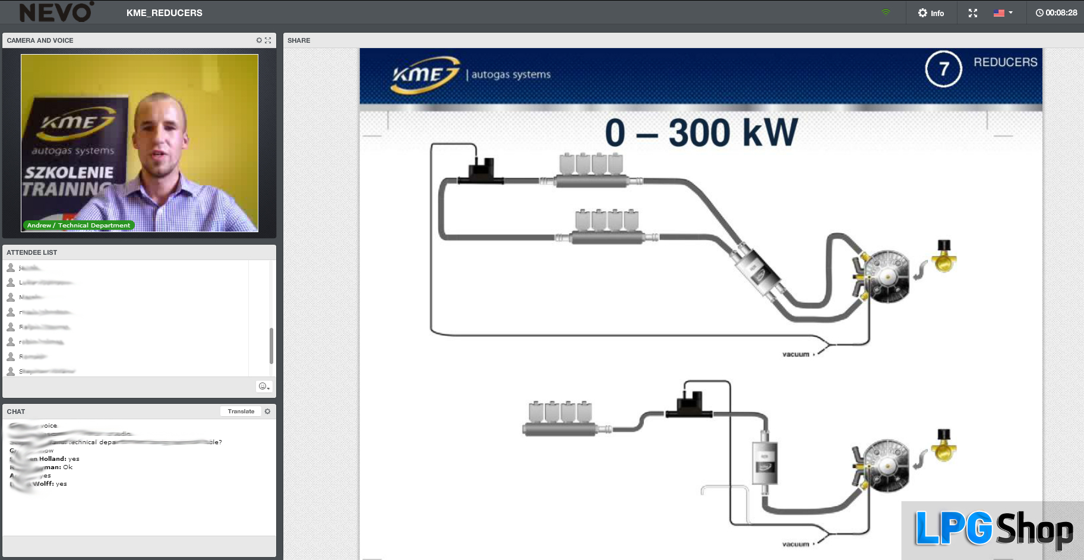Click the presenter webcam video
Image resolution: width=1084 pixels, height=560 pixels.
point(140,143)
